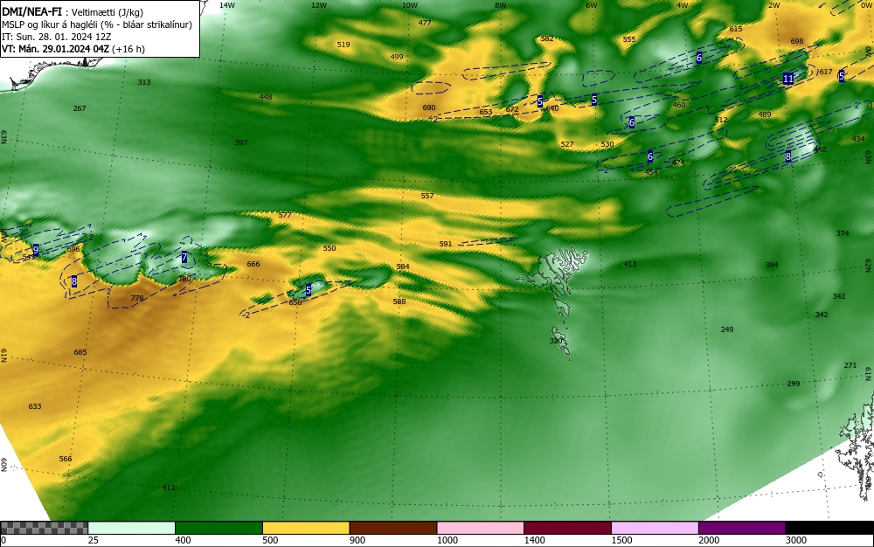The image size is (874, 547).
Task: Select the purple 2000–3000 legend swatch
Action: [x=742, y=528]
